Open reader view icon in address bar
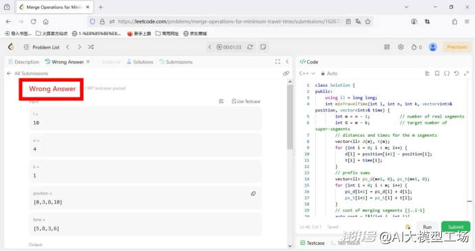This screenshot has width=475, height=251. [348, 21]
